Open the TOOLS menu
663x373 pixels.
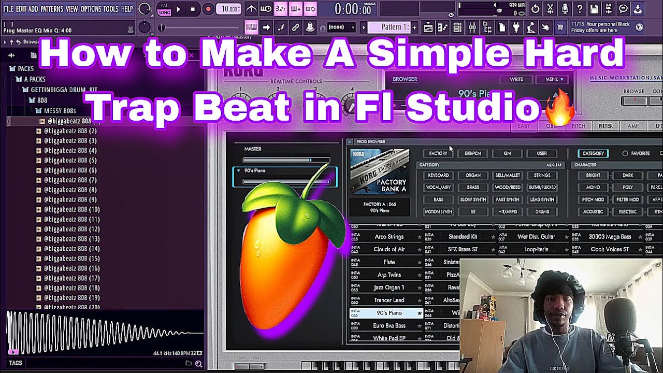pyautogui.click(x=111, y=9)
